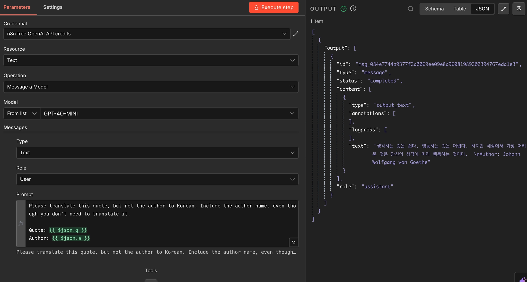Viewport: 527px width, 282px height.
Task: Click the "annotations" key
Action: click(368, 113)
